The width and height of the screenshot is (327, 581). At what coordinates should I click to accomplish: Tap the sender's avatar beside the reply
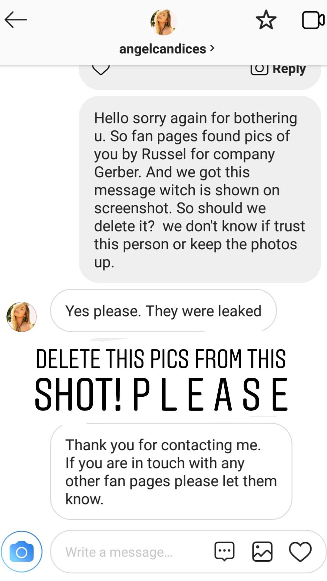[x=21, y=317]
